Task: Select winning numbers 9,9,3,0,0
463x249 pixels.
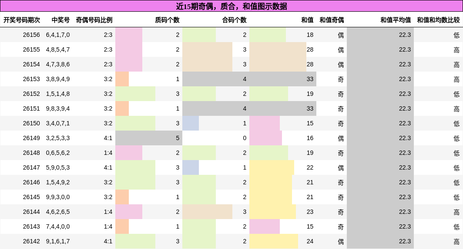Action: (58, 197)
